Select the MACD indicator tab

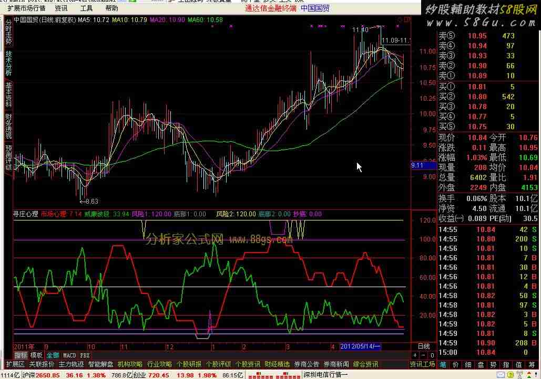click(x=69, y=355)
